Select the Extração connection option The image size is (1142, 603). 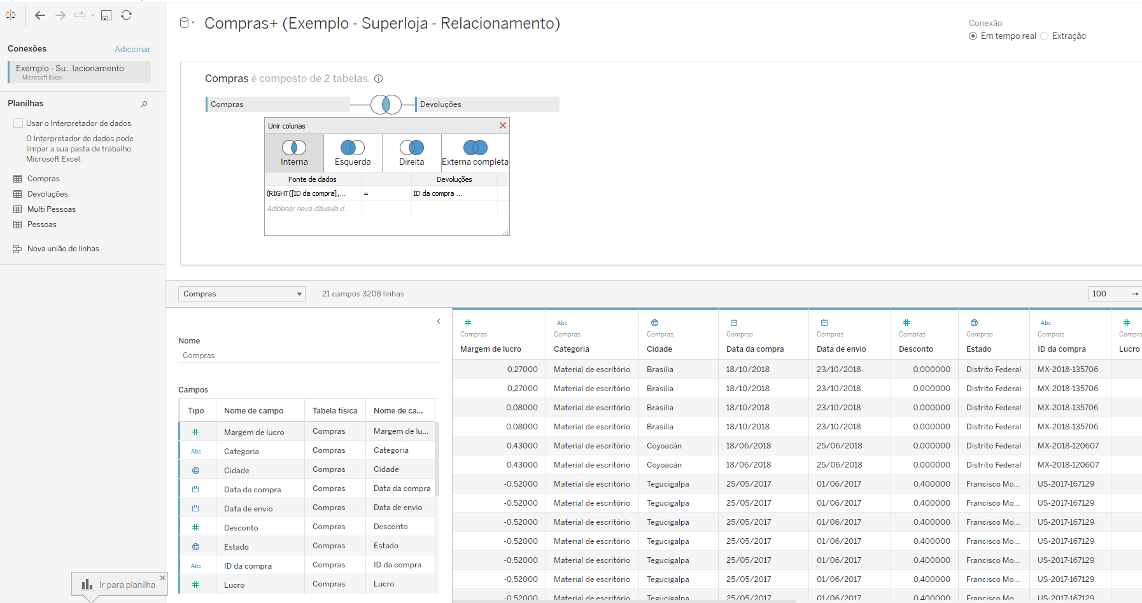point(1044,36)
